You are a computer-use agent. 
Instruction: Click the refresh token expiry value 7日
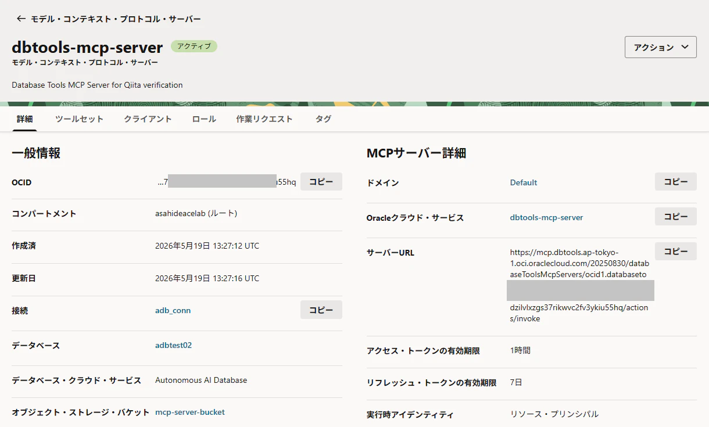[x=517, y=382]
